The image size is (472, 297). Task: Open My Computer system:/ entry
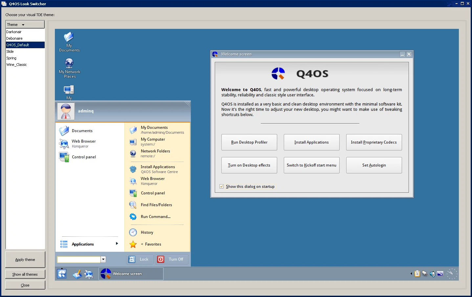[157, 142]
